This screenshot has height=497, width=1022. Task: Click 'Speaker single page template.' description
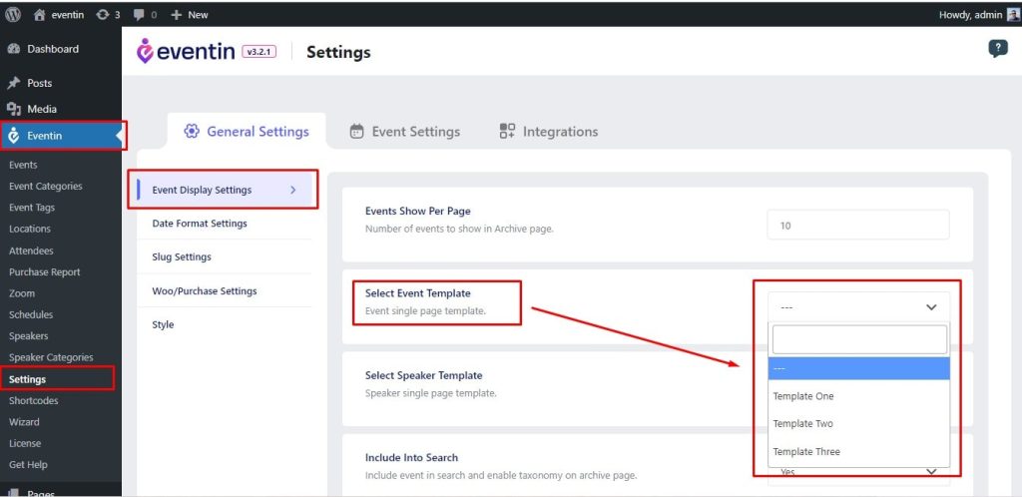[x=431, y=393]
